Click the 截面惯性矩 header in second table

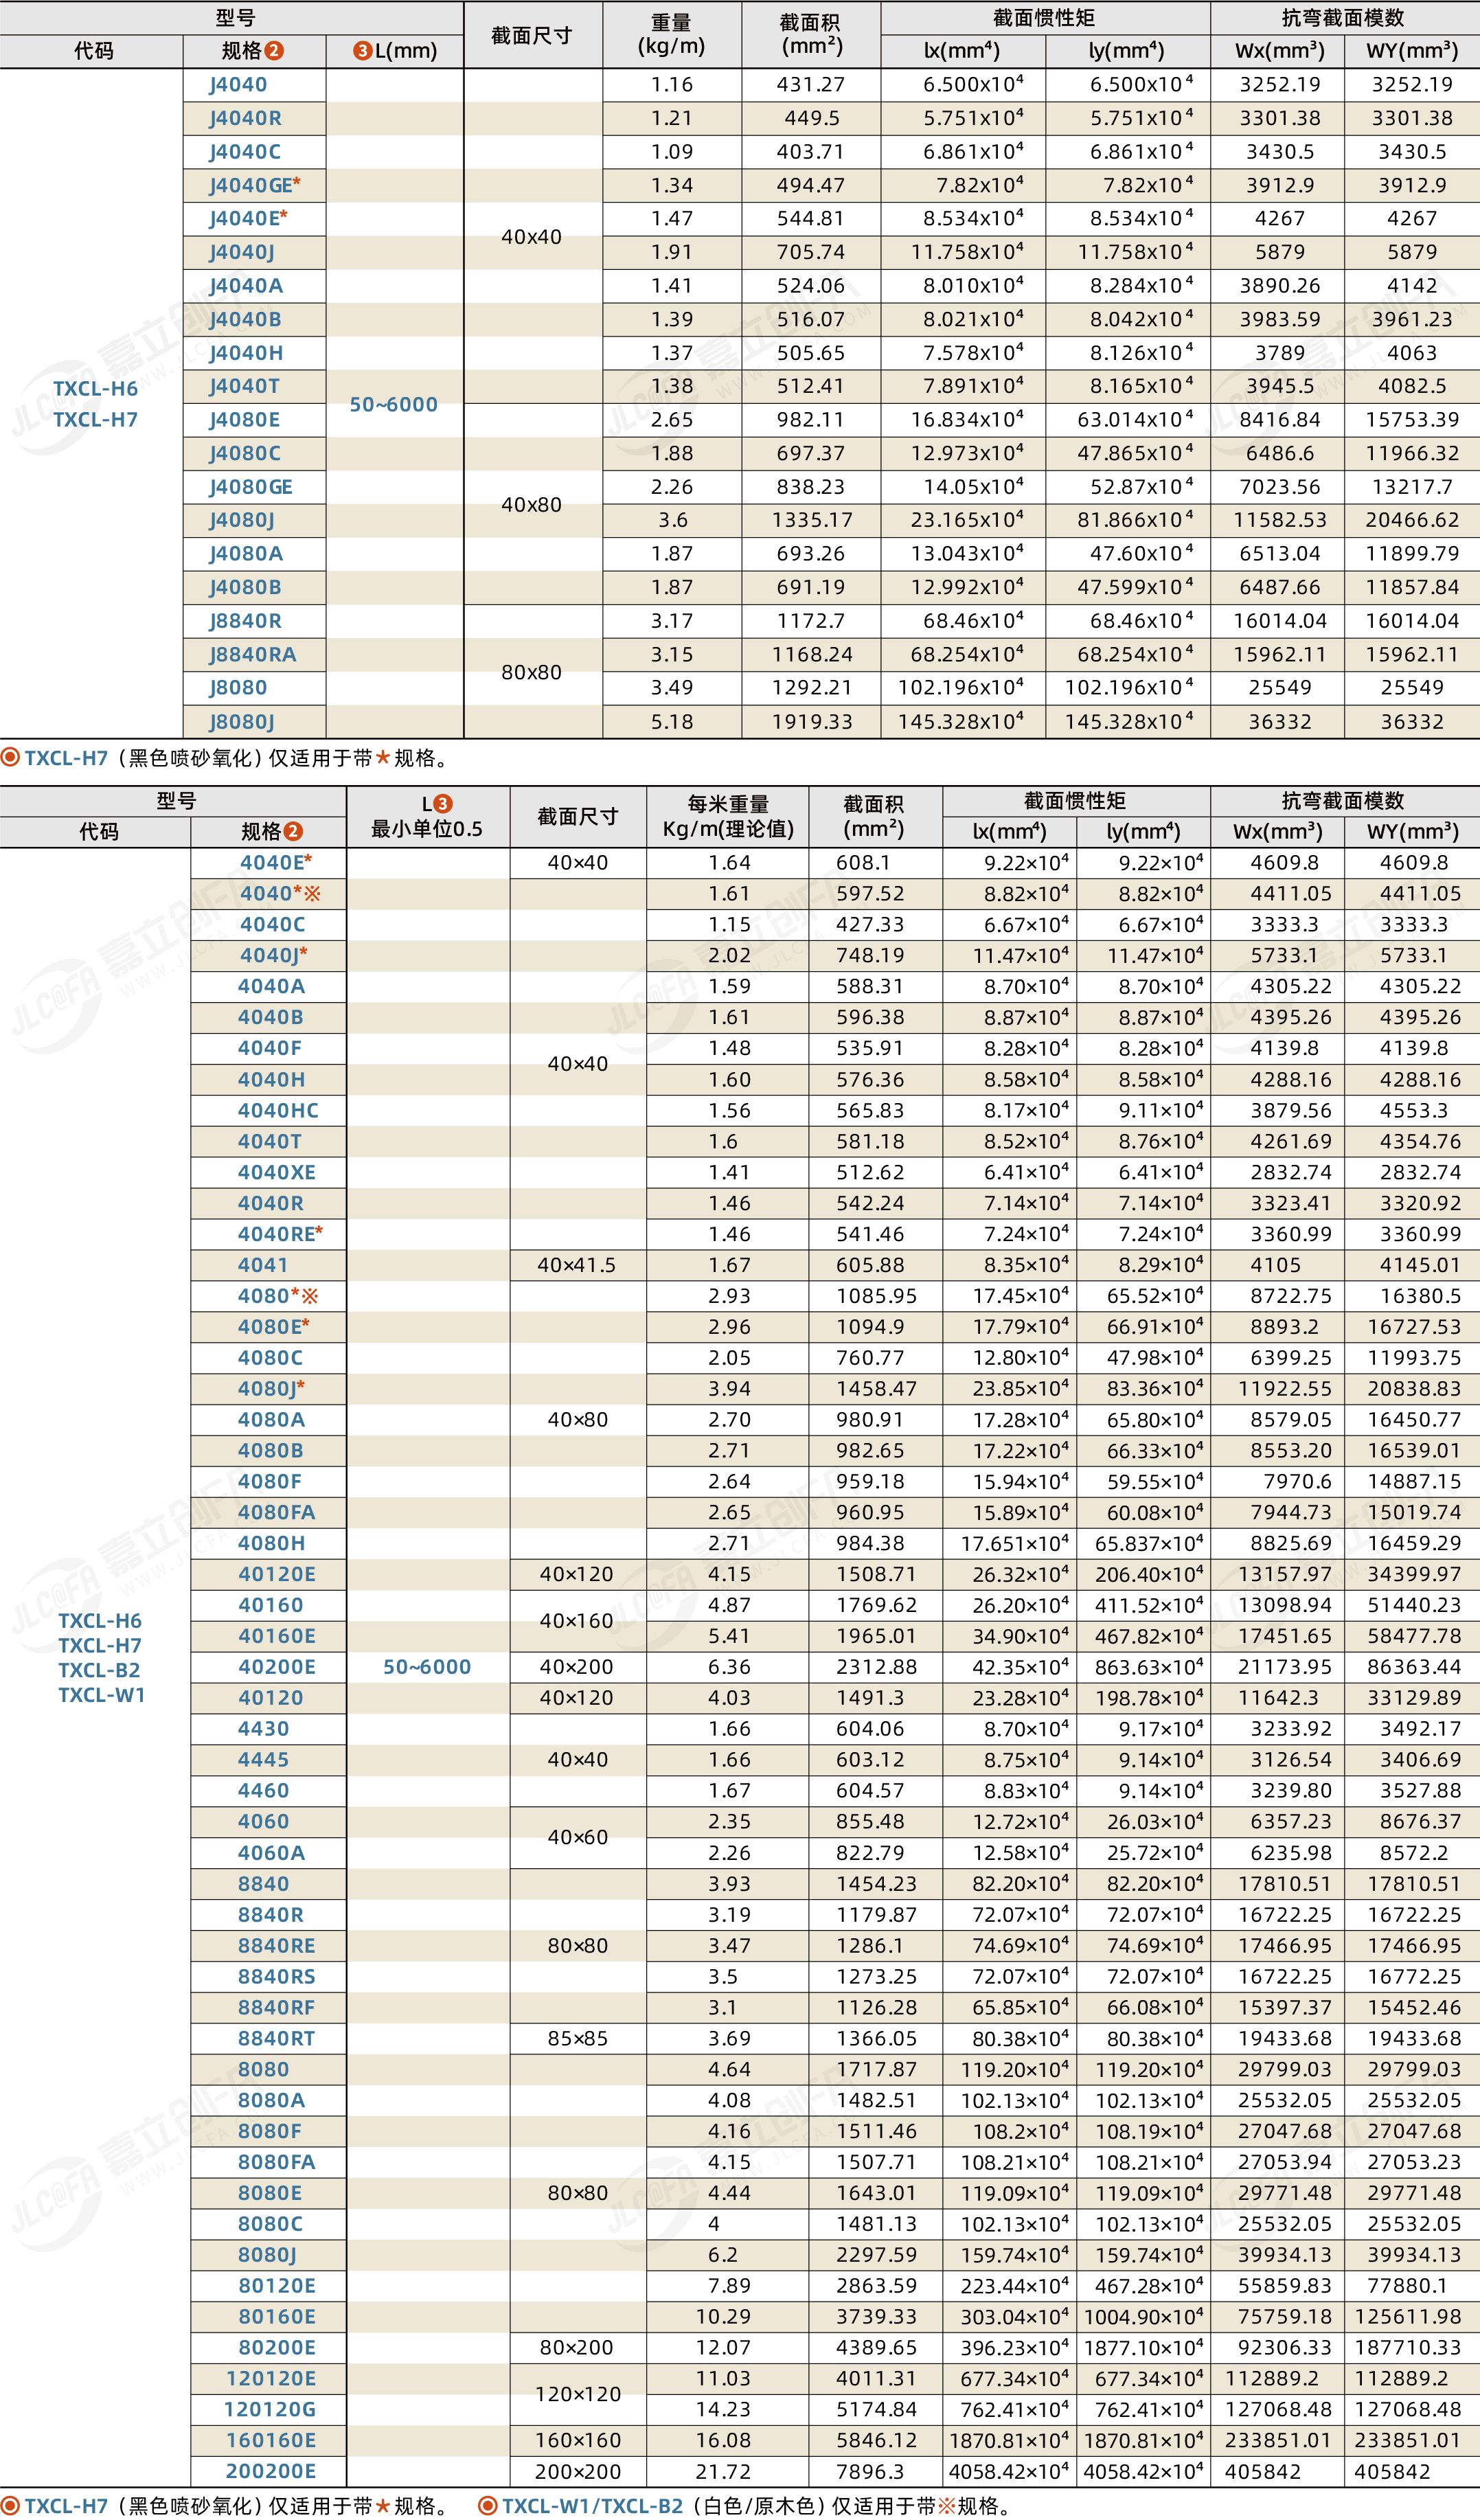coord(1075,800)
